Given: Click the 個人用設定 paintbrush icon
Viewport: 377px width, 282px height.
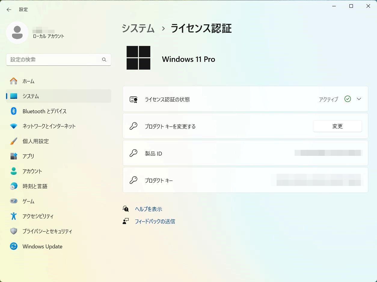Looking at the screenshot, I should click(x=14, y=141).
